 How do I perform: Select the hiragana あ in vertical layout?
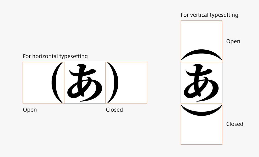pos(201,83)
